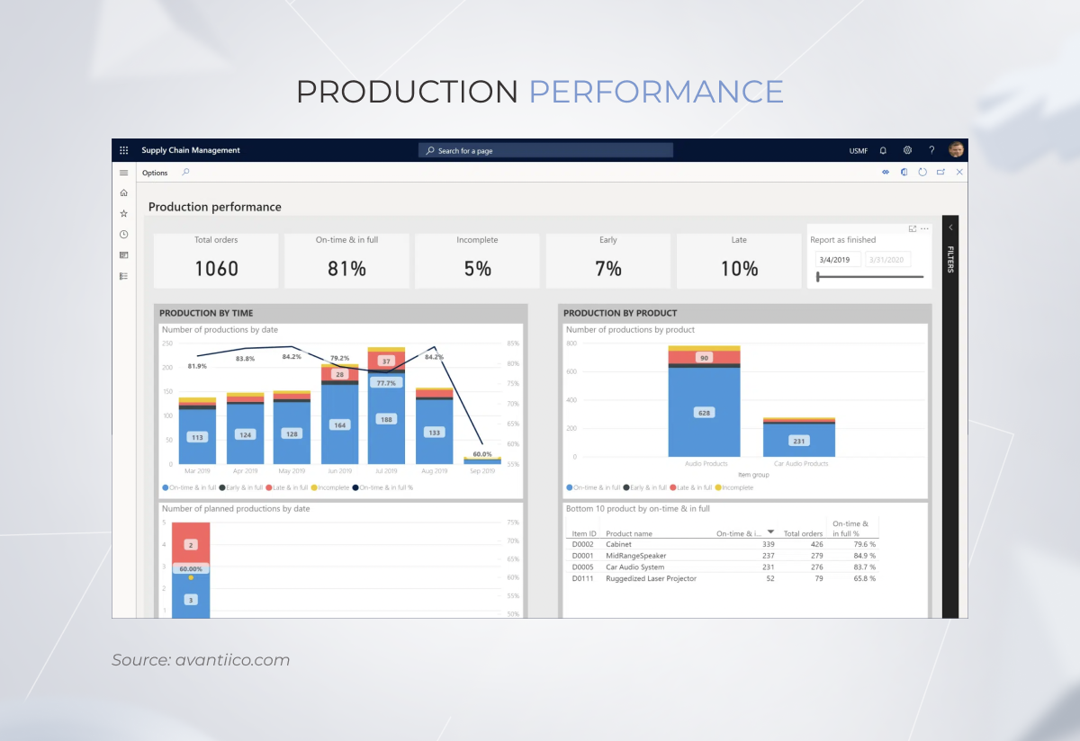Click the Help question mark button

point(931,150)
